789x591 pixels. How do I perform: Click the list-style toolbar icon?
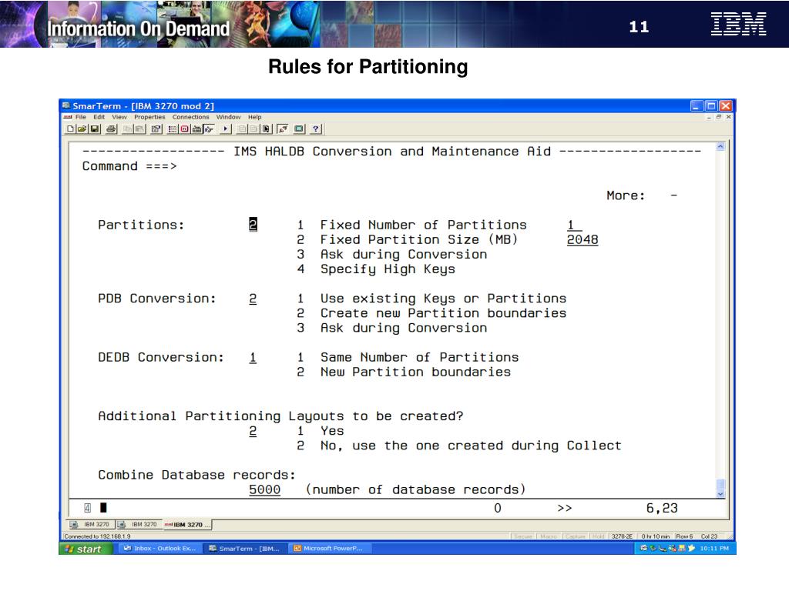coord(172,129)
